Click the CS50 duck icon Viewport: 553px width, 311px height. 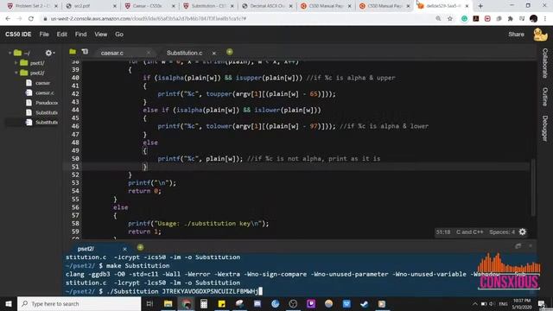coord(539,35)
